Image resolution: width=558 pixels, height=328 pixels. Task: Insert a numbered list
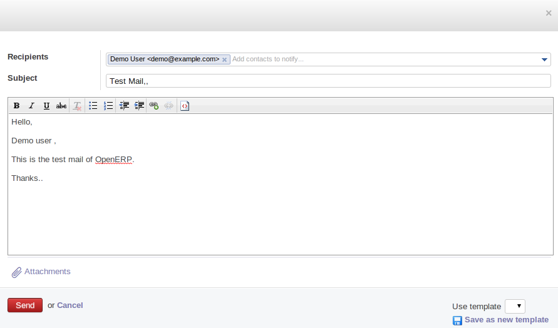pos(108,106)
